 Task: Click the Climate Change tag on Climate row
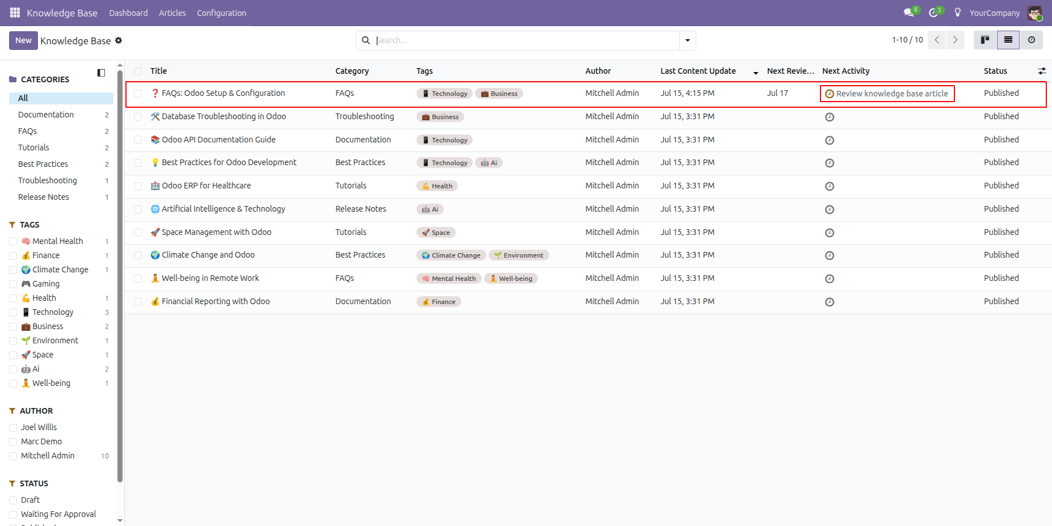pyautogui.click(x=451, y=255)
